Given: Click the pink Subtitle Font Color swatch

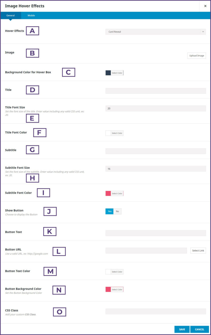Looking at the screenshot, I should coord(109,193).
